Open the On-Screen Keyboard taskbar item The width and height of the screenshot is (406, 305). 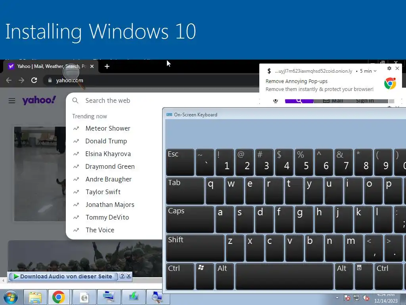(109, 297)
